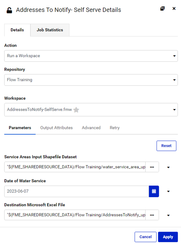Click the Reset button above the parameters
The height and width of the screenshot is (244, 181).
click(x=166, y=146)
